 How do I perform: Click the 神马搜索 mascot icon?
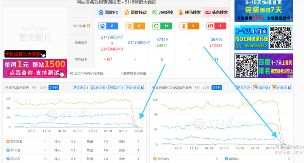click(x=181, y=13)
